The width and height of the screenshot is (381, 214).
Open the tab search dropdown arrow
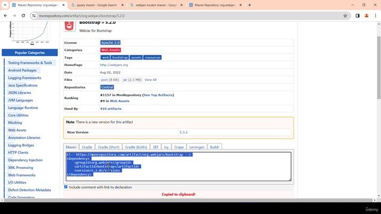5,5
